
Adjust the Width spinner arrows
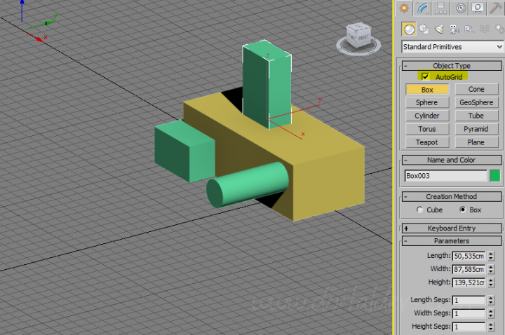coord(491,269)
